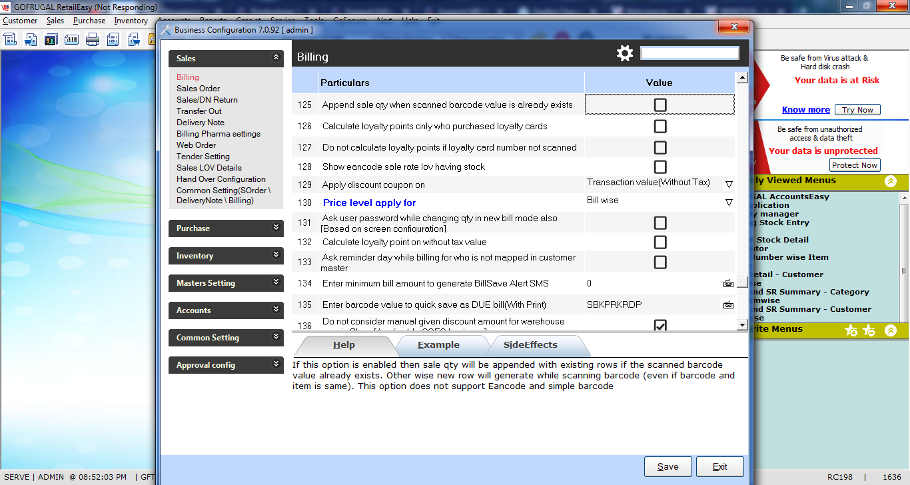910x485 pixels.
Task: Uncheck do not consider manual discount for warehouse
Action: (x=660, y=325)
